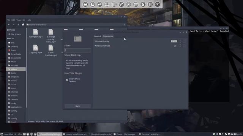243x136 pixels.
Task: Click the first folder-like icon in the top dock
Action: [x=85, y=4]
